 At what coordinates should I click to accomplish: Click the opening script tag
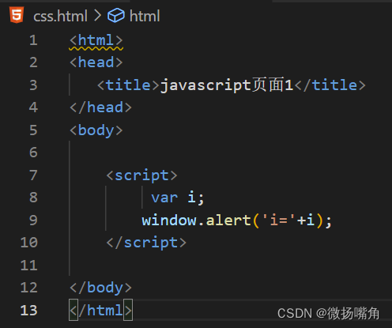coord(141,175)
